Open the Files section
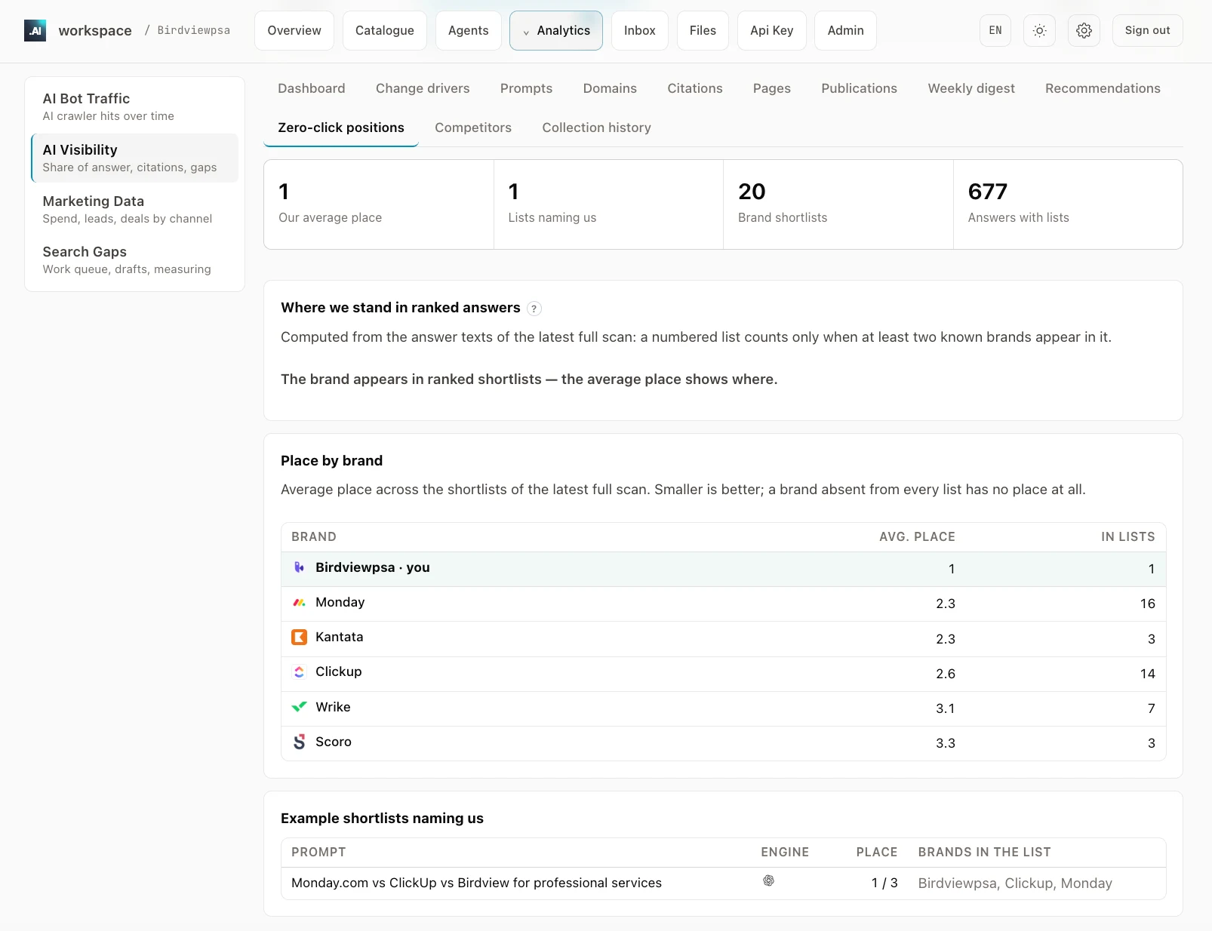 point(703,31)
